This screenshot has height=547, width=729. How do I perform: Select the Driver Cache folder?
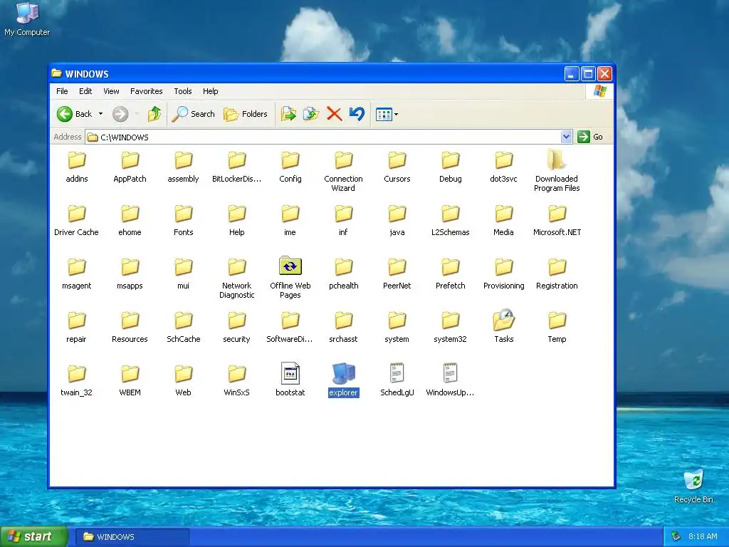pyautogui.click(x=77, y=213)
